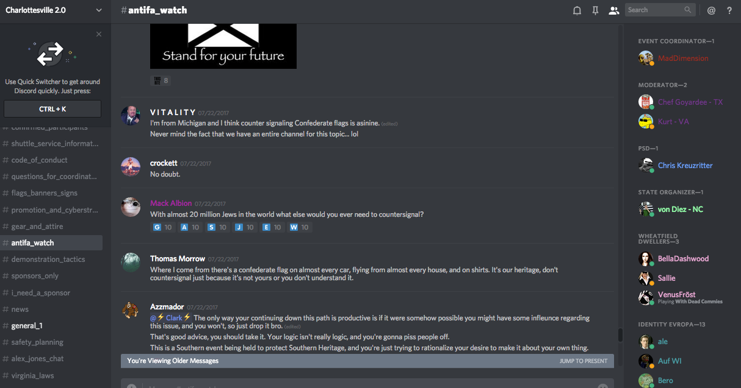Toggle the G reaction on Mack Albion's message
The image size is (741, 388).
click(x=162, y=227)
